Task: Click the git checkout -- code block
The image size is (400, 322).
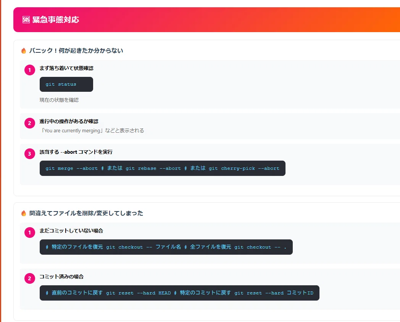Action: (166, 247)
